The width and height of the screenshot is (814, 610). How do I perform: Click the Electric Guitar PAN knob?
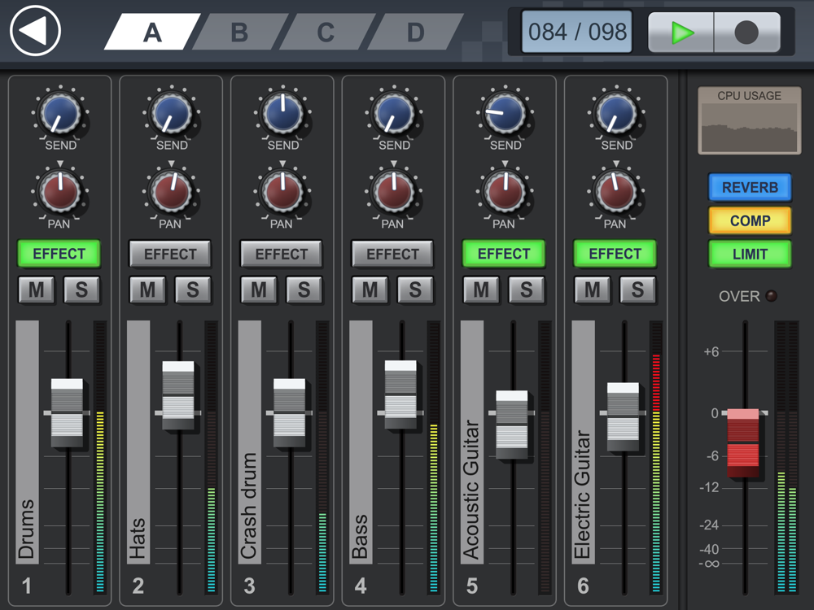pyautogui.click(x=615, y=192)
